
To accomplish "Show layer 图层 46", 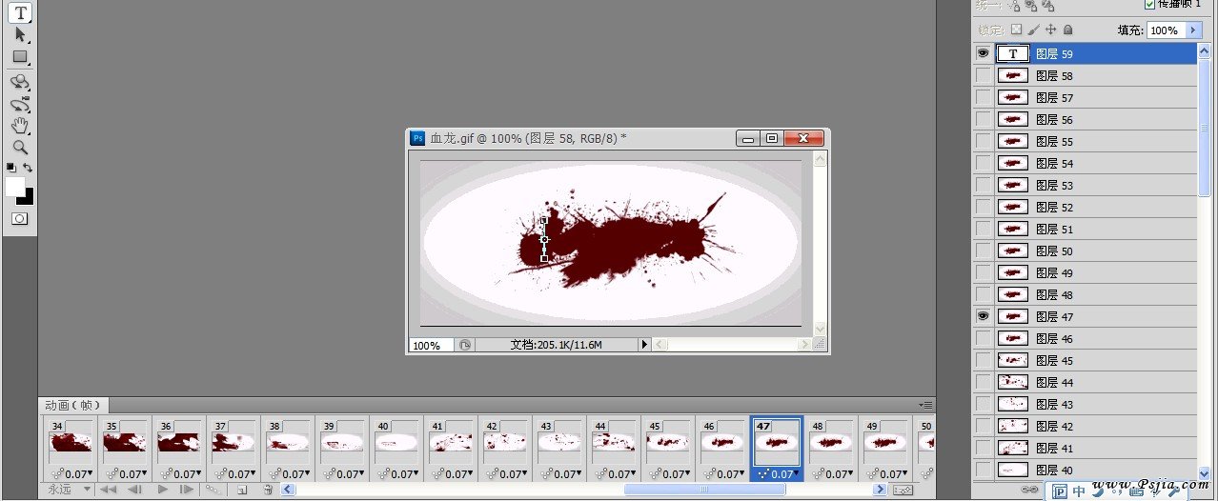I will (x=984, y=338).
